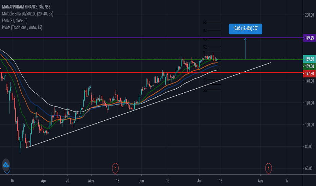The height and width of the screenshot is (186, 316).
Task: Select the blue measurement arrow
Action: (x=245, y=48)
